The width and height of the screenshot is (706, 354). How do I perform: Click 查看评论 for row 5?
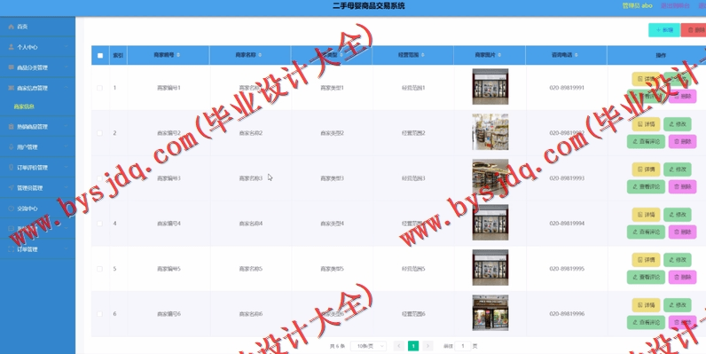(x=646, y=277)
